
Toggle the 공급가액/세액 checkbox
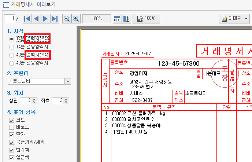[x=12, y=142]
